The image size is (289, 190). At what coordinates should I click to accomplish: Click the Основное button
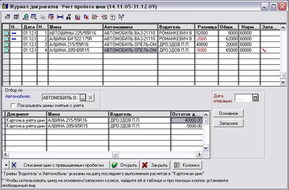pos(228,114)
